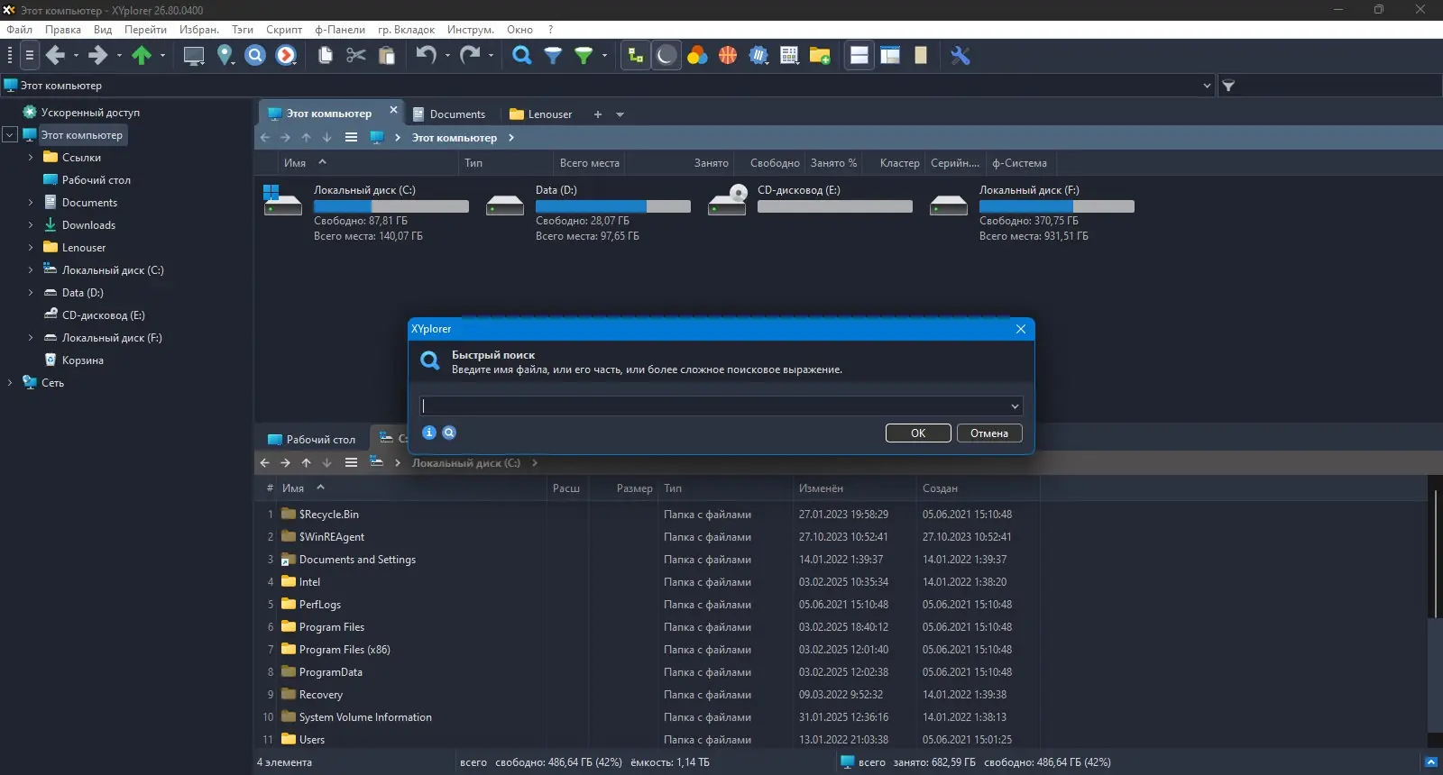Screen dimensions: 1443x775
Task: Click the orange basketball-like icon in toolbar
Action: [728, 56]
